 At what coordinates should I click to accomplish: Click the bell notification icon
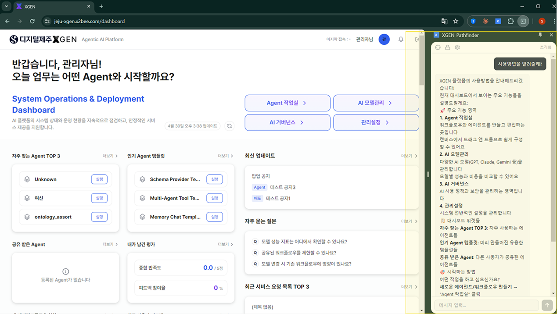coord(401,39)
